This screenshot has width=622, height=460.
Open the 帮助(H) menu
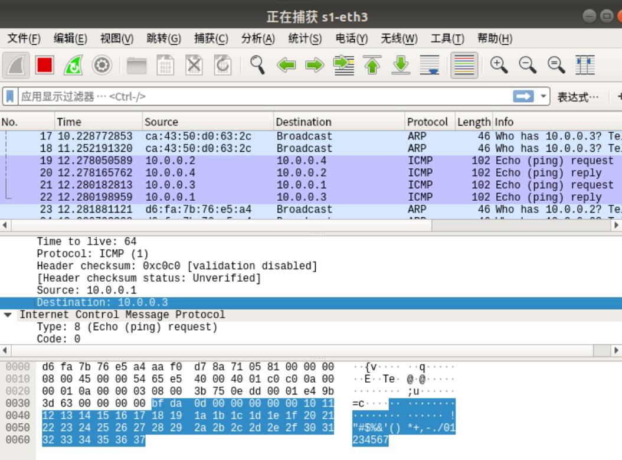click(x=495, y=38)
